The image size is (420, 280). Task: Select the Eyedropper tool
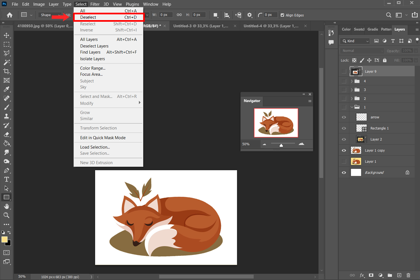click(x=7, y=89)
